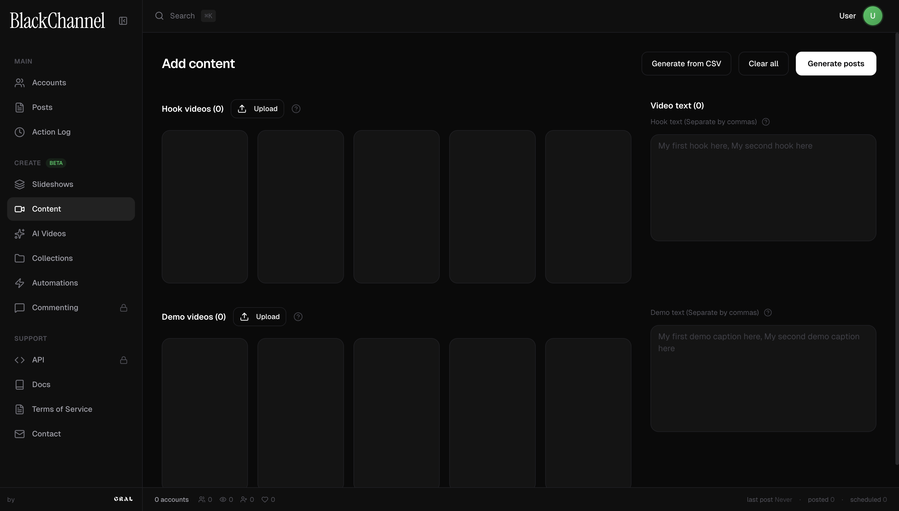Click Clear all
899x511 pixels.
pyautogui.click(x=763, y=64)
